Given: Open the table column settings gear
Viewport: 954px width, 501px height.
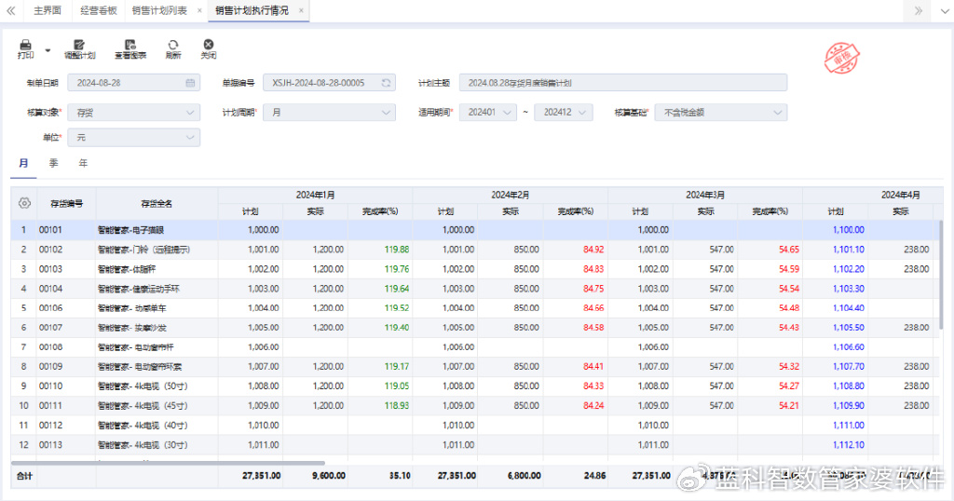Looking at the screenshot, I should point(24,203).
